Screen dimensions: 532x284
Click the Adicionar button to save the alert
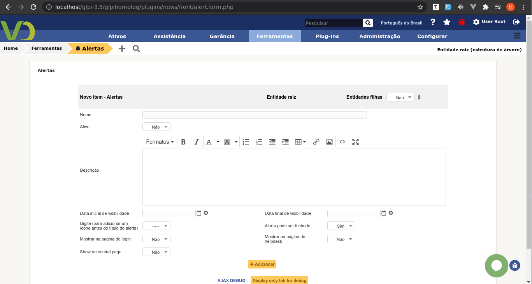point(262,264)
